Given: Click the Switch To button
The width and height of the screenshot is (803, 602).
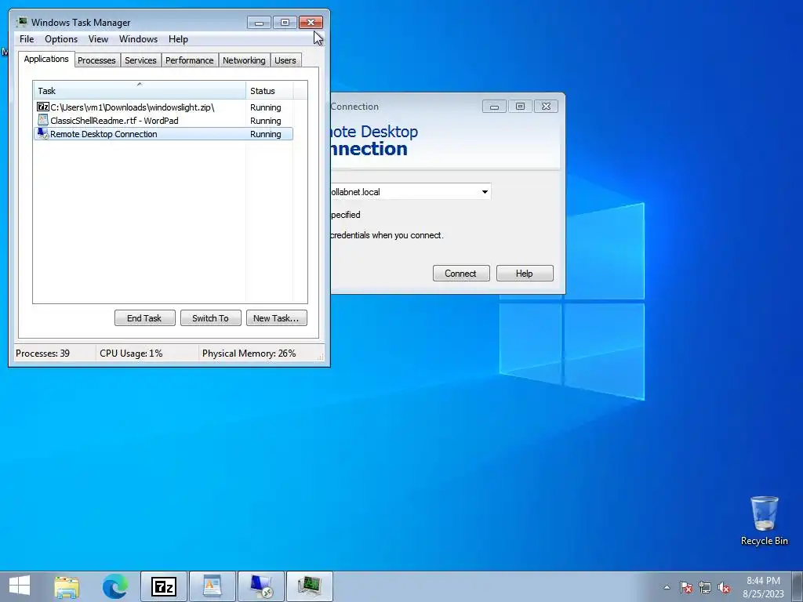Looking at the screenshot, I should pos(210,318).
